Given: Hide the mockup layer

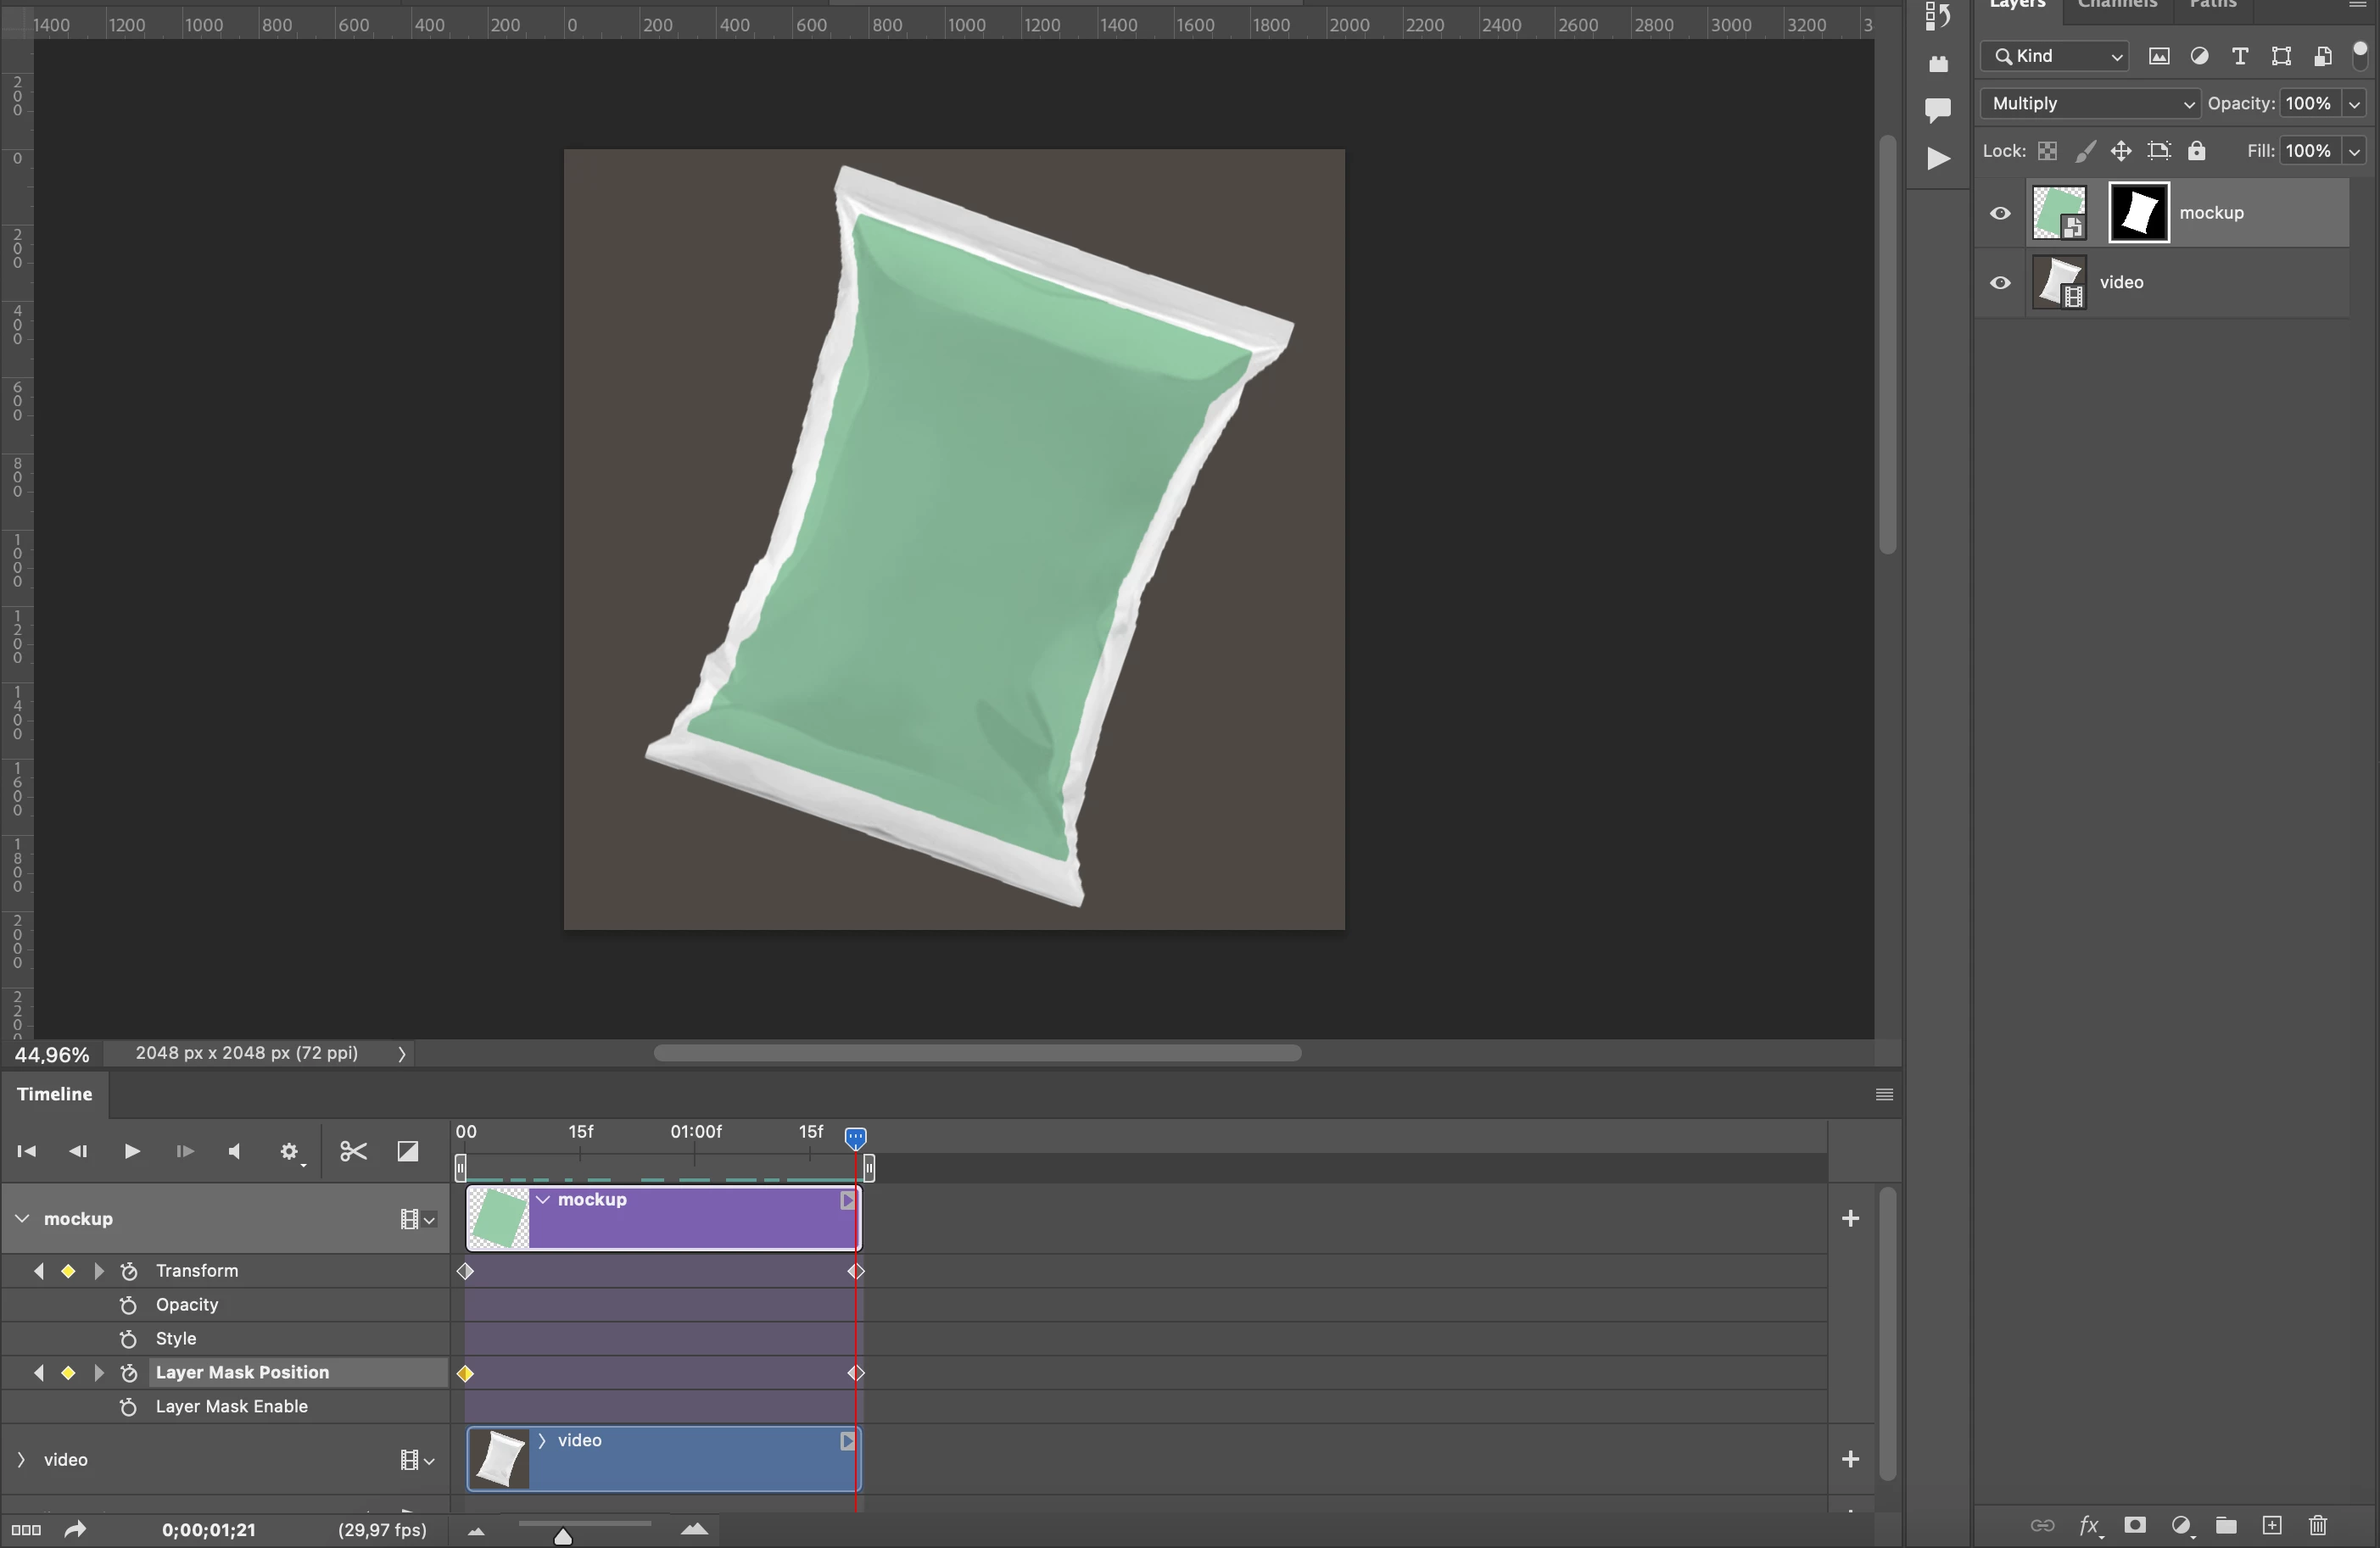Looking at the screenshot, I should coord(2000,213).
